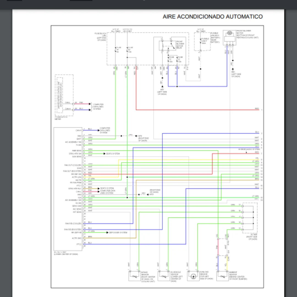Select the DEFOGGER SYSTEM label
Image resolution: width=297 pixels, height=297 pixels.
pyautogui.click(x=118, y=232)
